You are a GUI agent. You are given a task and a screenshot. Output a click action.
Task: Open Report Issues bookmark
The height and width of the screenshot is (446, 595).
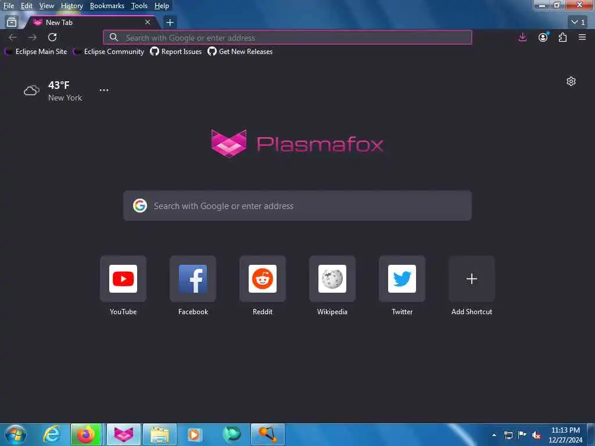point(175,52)
